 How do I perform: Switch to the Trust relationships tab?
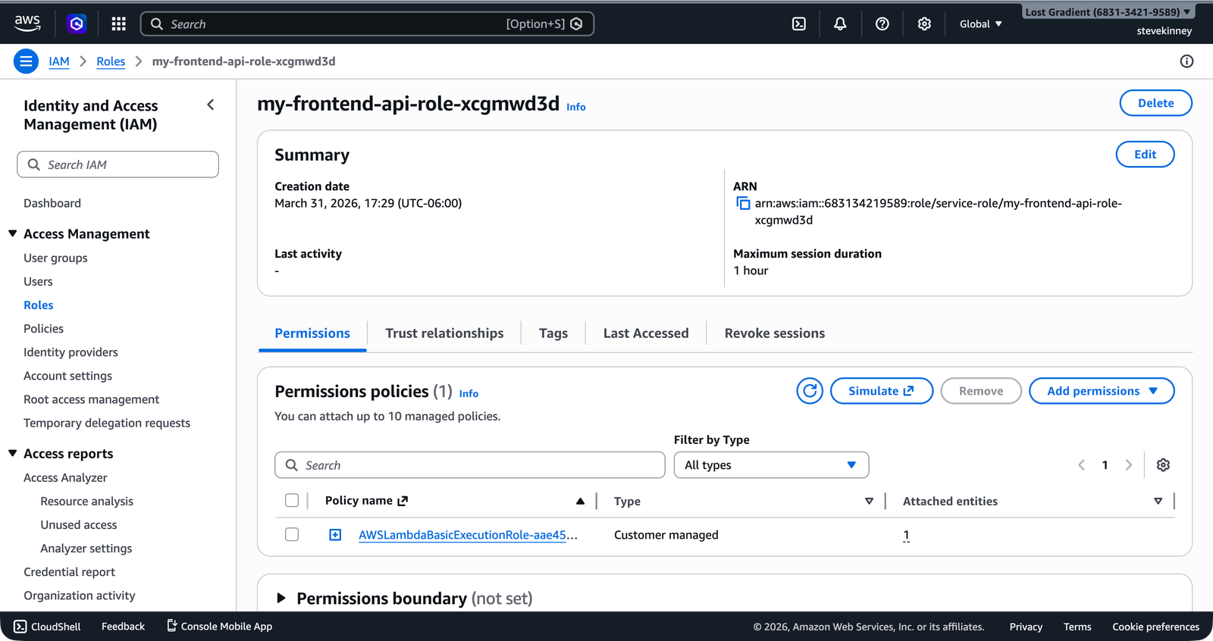444,333
